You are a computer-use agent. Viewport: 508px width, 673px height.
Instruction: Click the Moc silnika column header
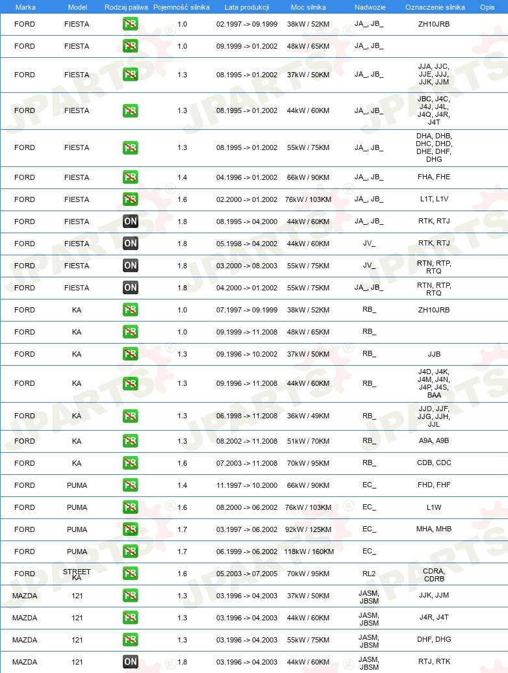pyautogui.click(x=308, y=7)
